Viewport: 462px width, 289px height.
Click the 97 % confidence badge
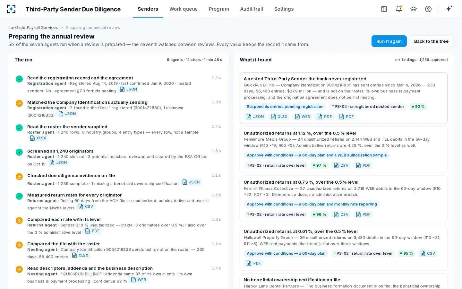click(320, 165)
